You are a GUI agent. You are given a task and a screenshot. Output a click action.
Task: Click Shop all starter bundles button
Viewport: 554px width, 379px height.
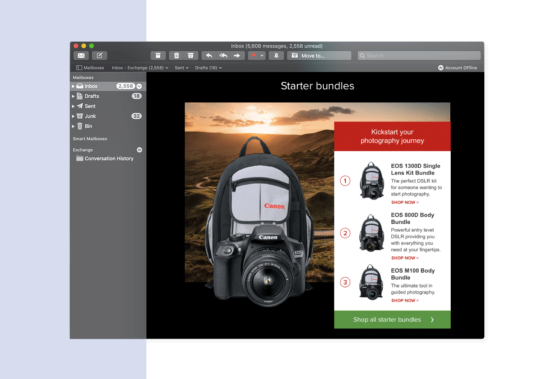[x=392, y=320]
